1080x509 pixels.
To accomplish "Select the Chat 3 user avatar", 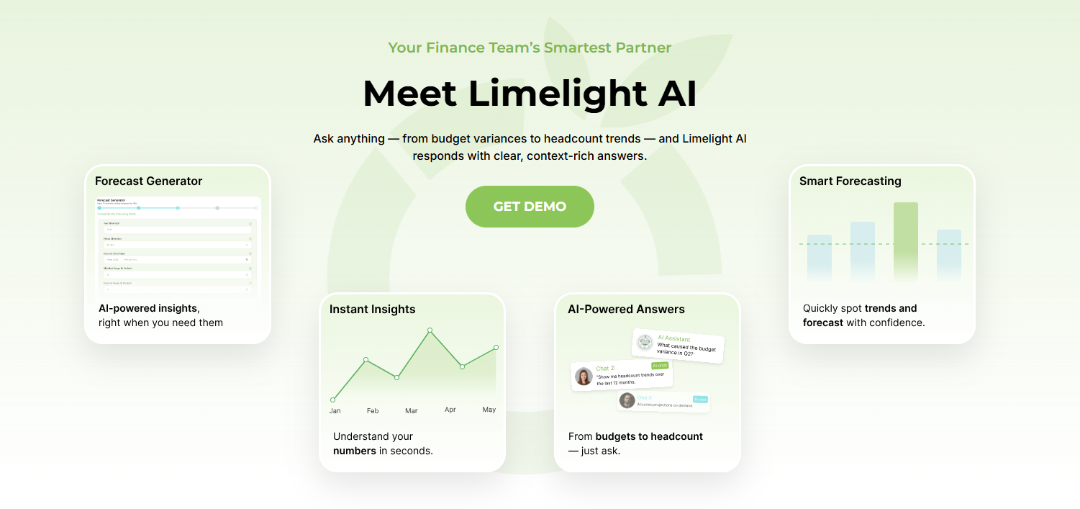I will [x=627, y=400].
